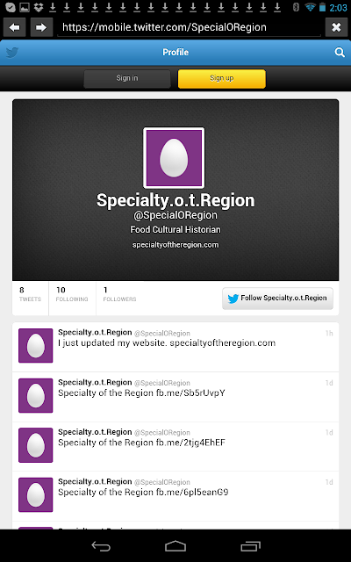
Task: Open search with the magnifier icon
Action: (x=340, y=53)
